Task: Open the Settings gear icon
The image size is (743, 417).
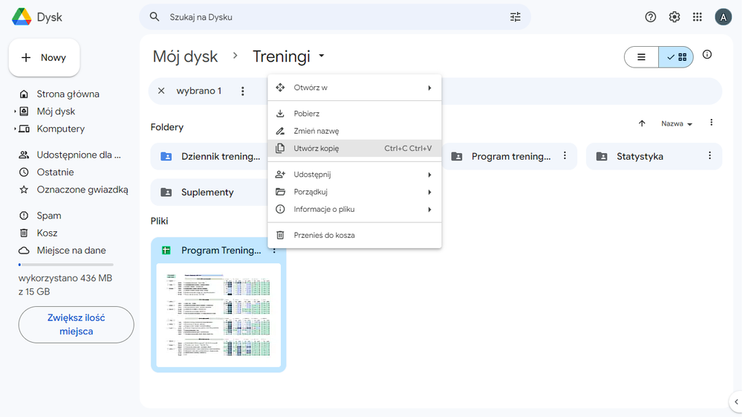Action: 674,17
